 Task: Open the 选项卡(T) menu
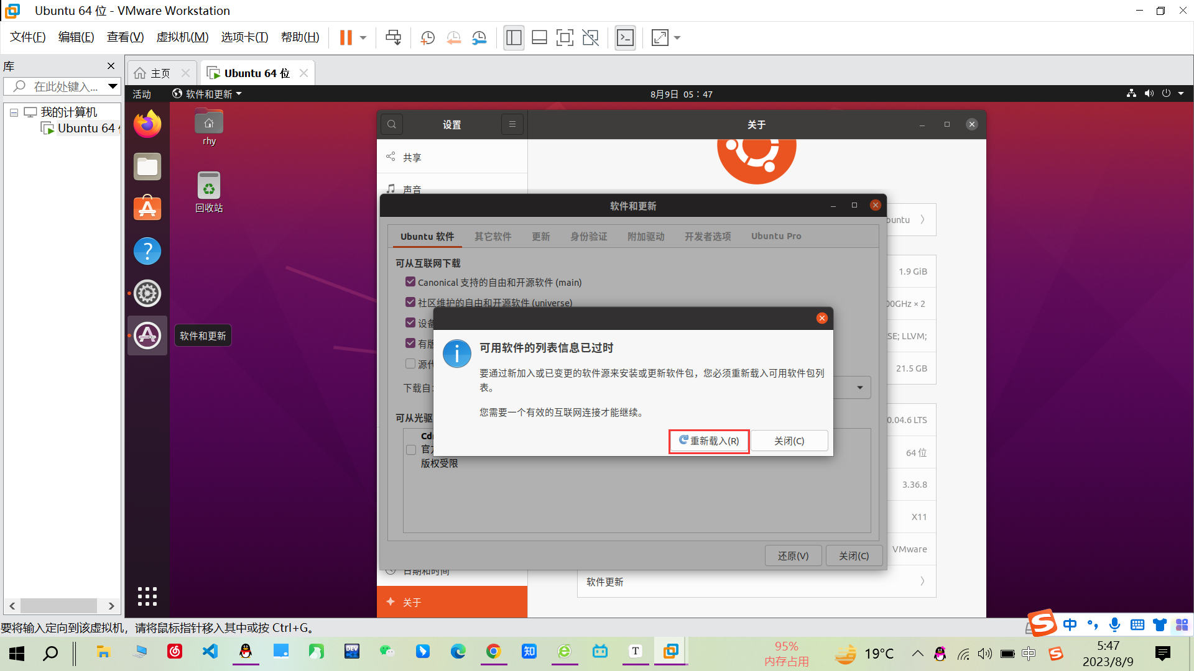[244, 37]
